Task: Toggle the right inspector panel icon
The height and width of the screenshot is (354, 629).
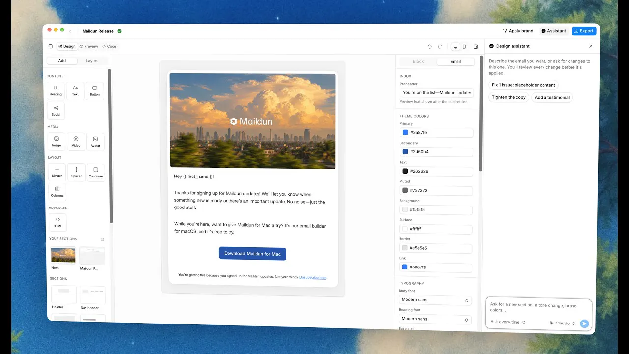Action: 476,47
